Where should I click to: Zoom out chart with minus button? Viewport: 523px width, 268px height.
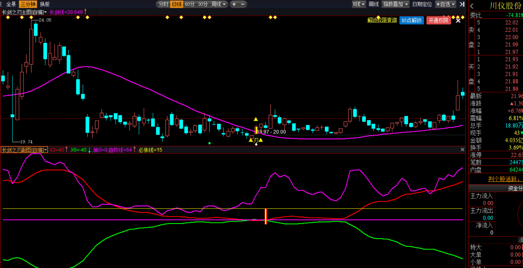coord(243,4)
